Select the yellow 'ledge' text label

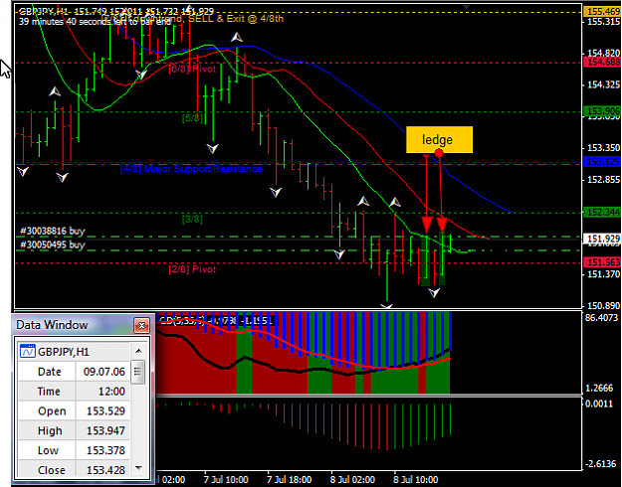(x=439, y=139)
